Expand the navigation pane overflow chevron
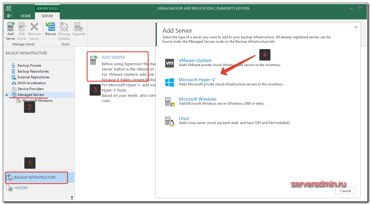Screen dimensions: 371x205 72,198
